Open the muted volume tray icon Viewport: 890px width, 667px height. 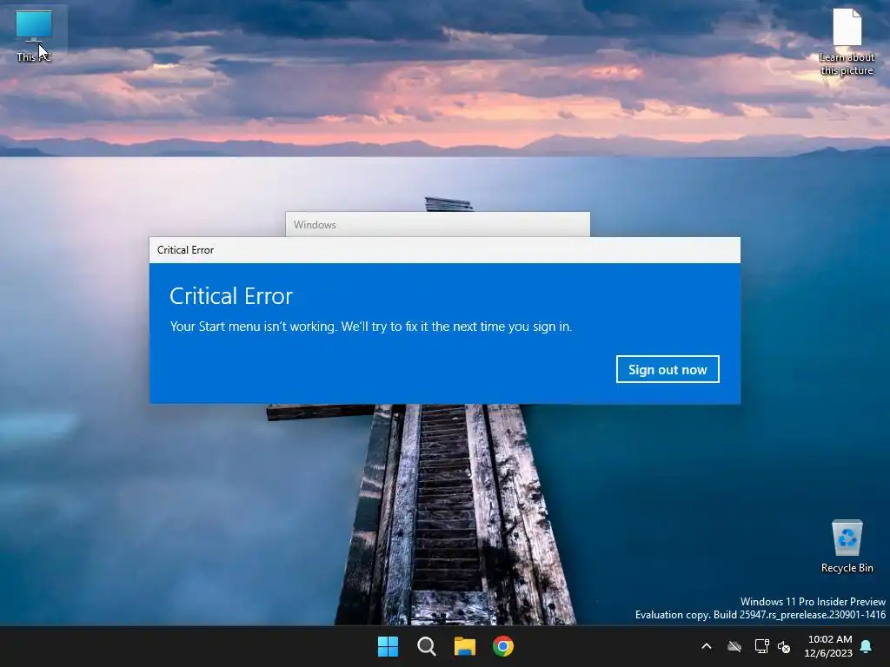784,646
